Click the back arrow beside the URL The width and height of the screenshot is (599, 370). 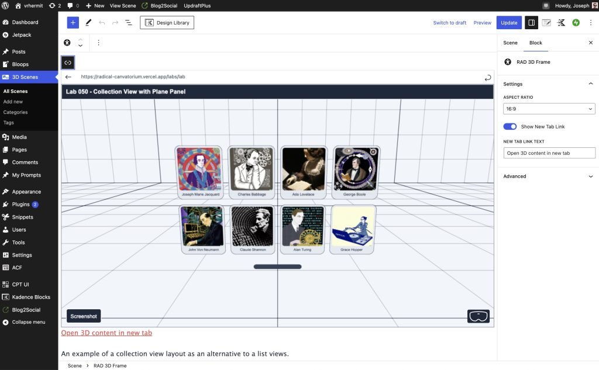(68, 77)
